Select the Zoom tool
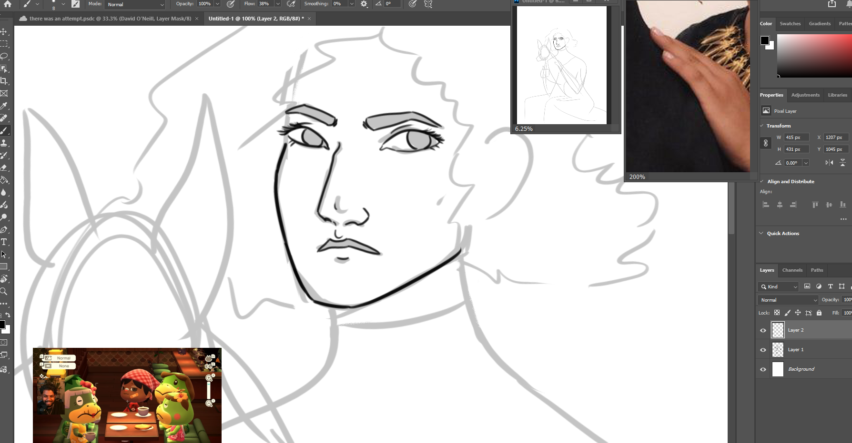The width and height of the screenshot is (852, 443). tap(4, 291)
